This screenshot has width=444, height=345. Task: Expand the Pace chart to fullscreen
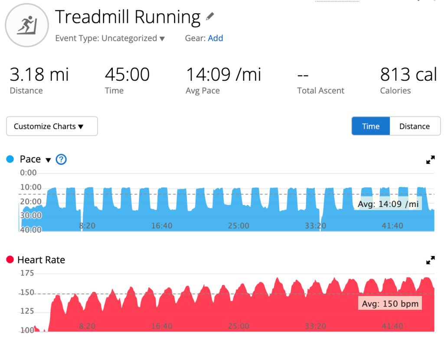point(430,160)
